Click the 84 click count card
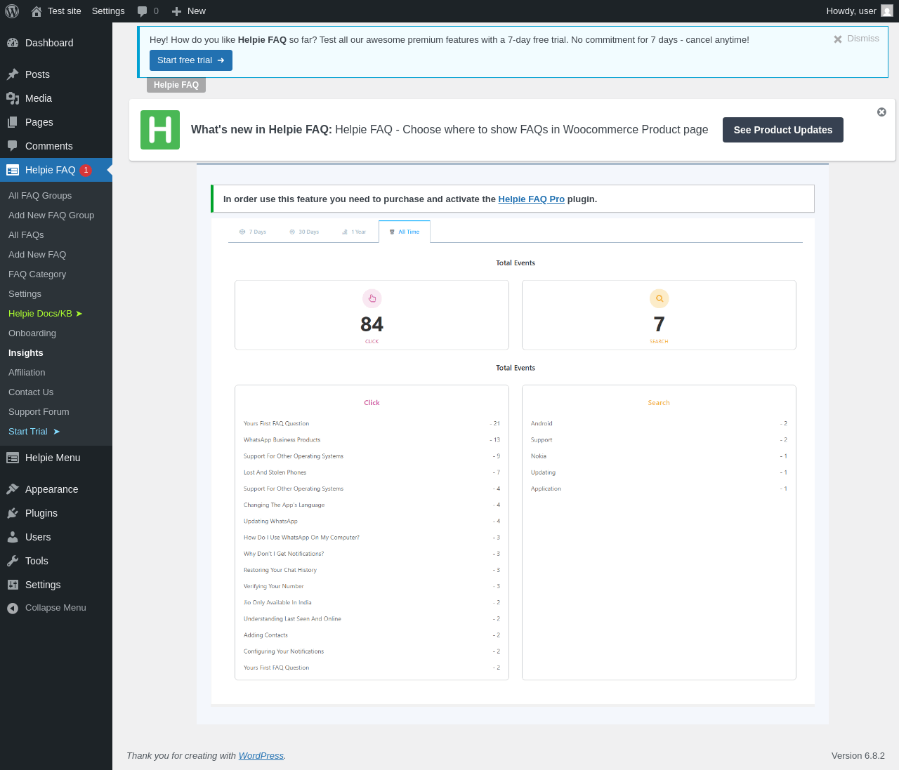 pyautogui.click(x=372, y=315)
